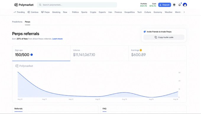Open the Crypto category
The image size is (201, 114).
tap(93, 12)
